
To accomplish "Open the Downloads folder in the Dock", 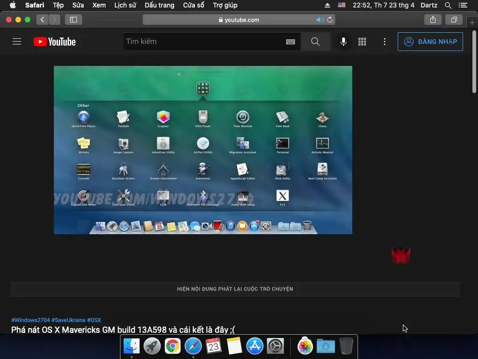I will pyautogui.click(x=325, y=346).
